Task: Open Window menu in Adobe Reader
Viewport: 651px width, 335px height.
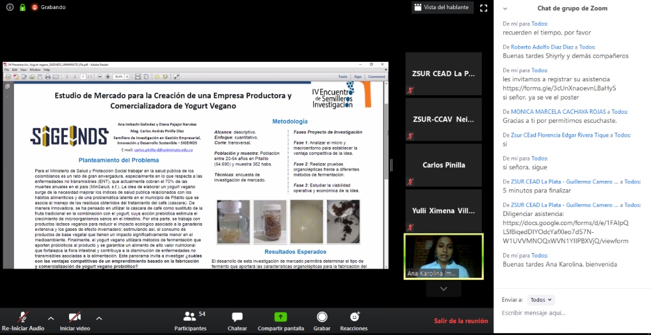Action: coord(35,70)
